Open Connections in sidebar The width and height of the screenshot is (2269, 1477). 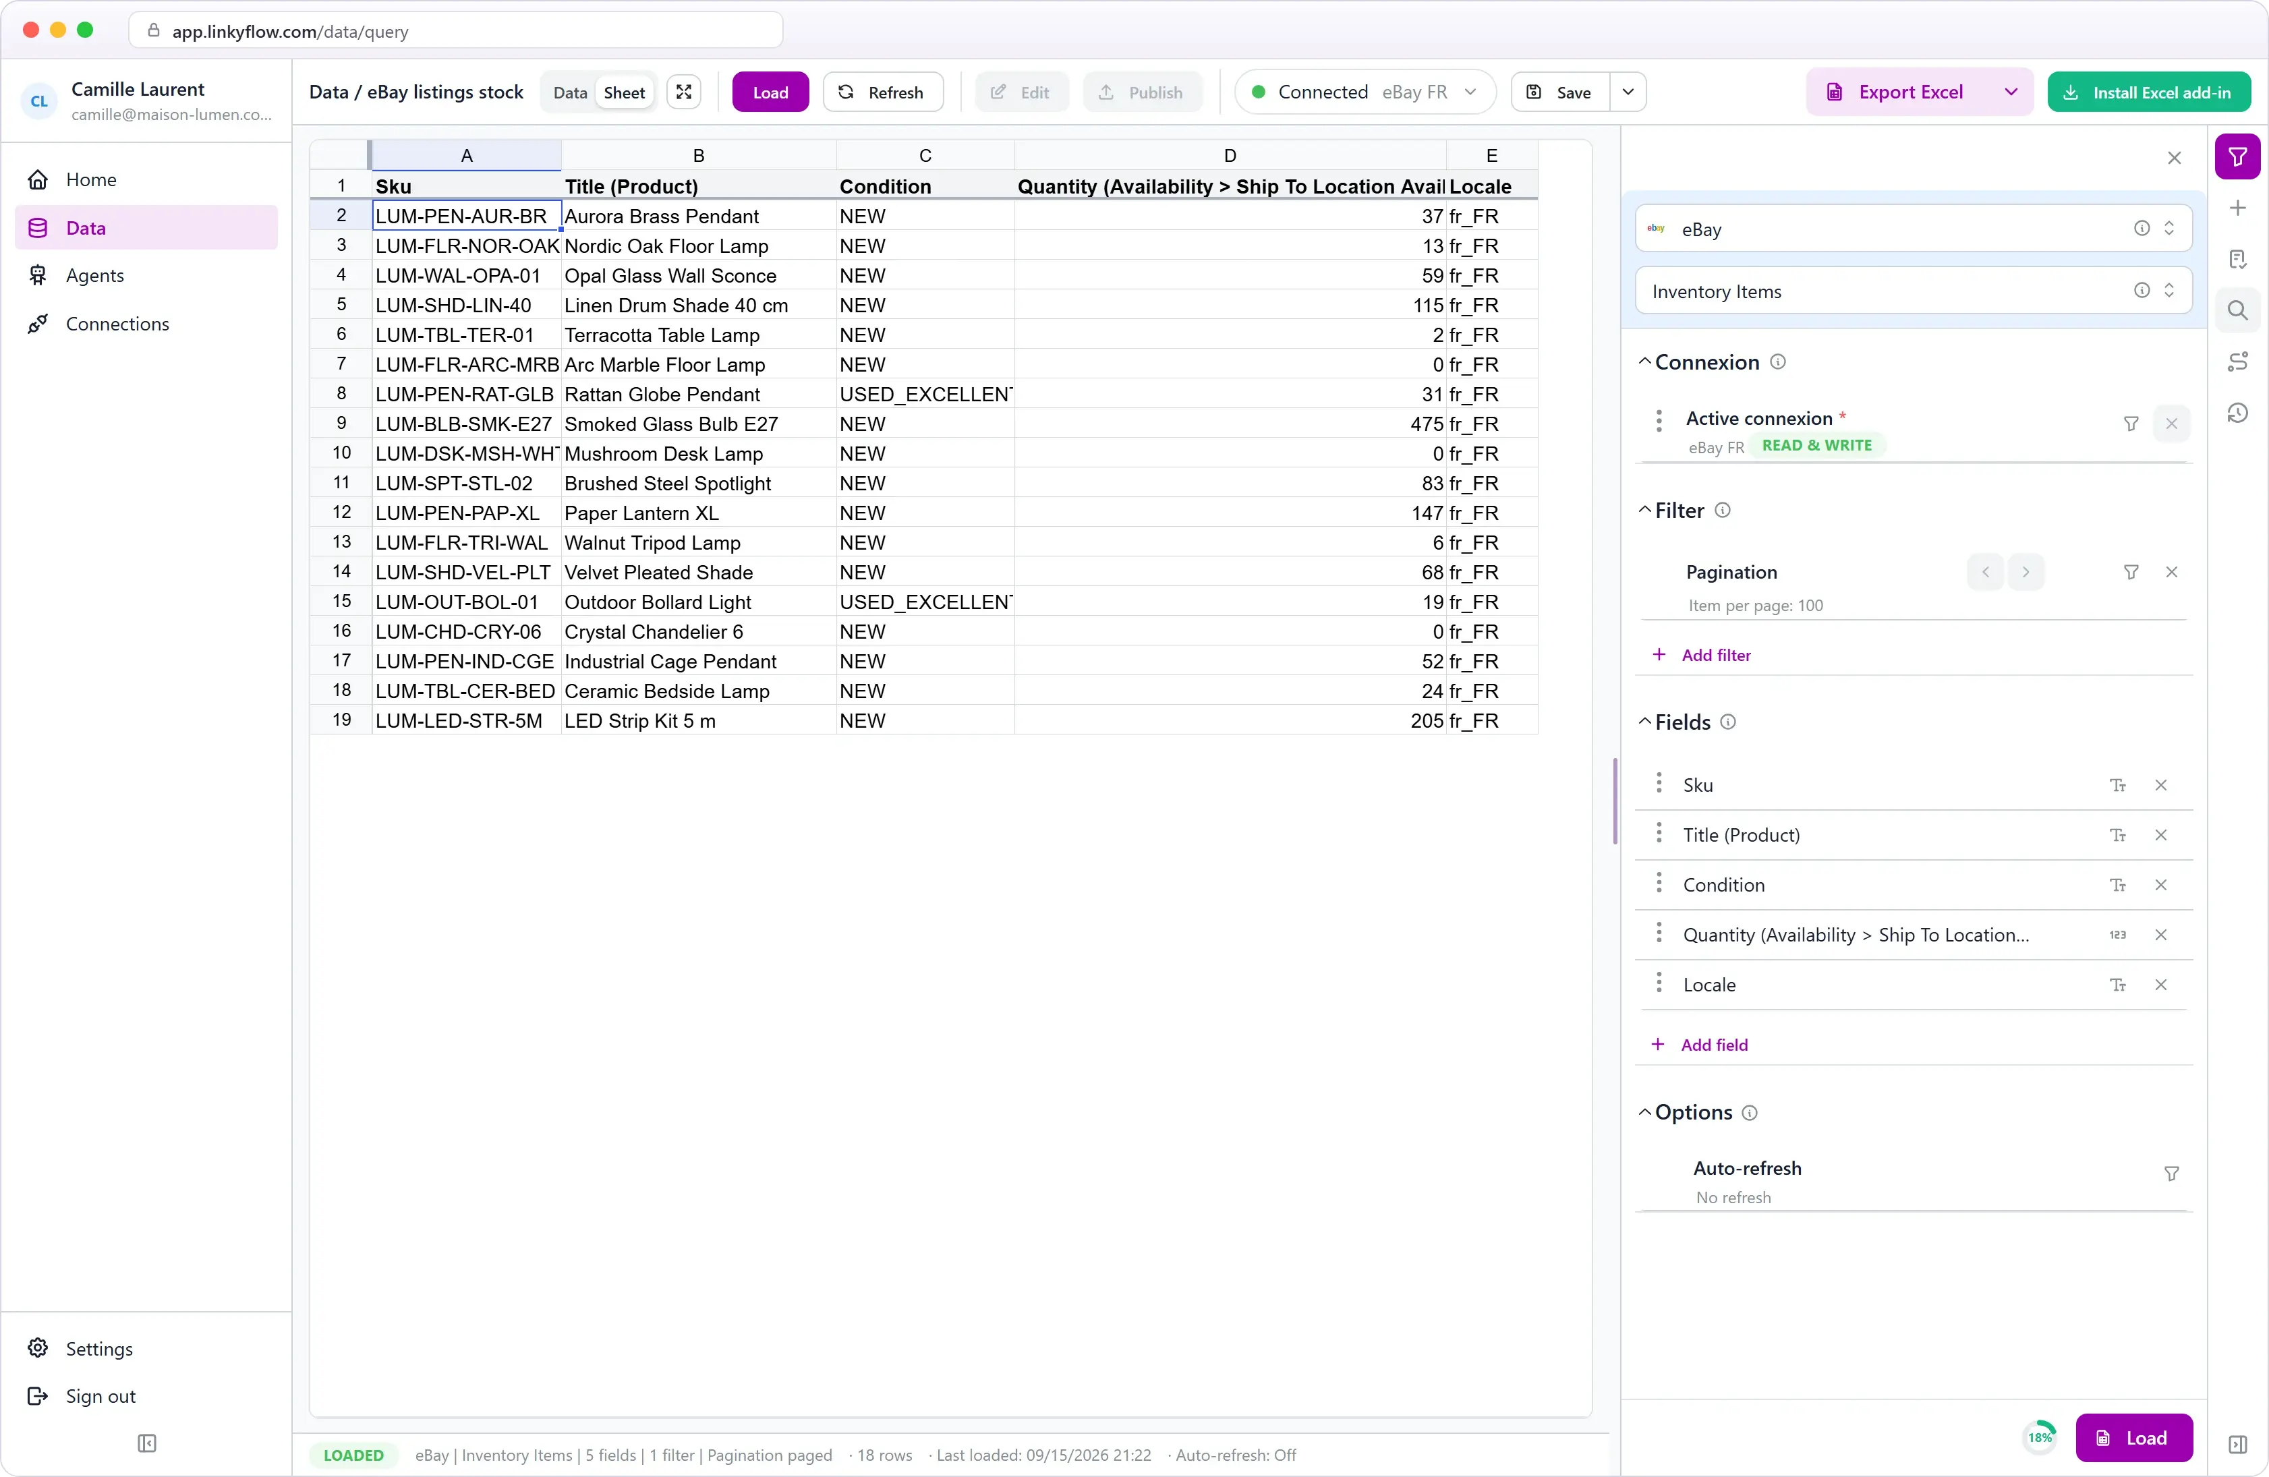point(146,324)
